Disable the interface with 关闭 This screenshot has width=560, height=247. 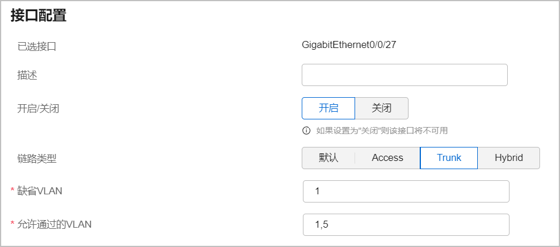tap(382, 108)
